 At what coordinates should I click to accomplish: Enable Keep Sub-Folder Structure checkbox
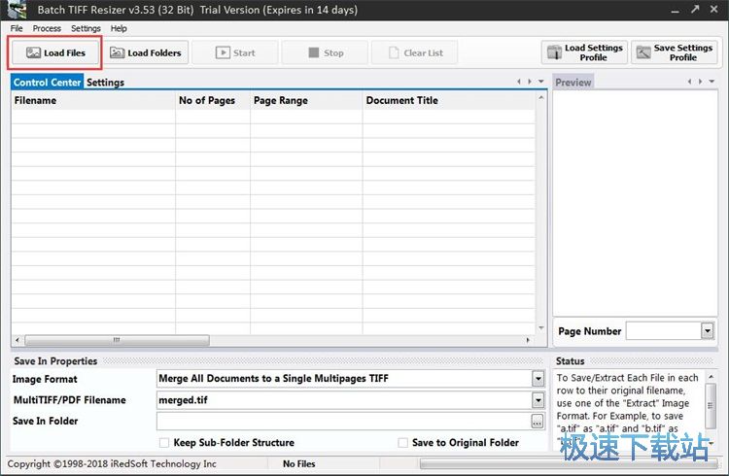pos(163,443)
